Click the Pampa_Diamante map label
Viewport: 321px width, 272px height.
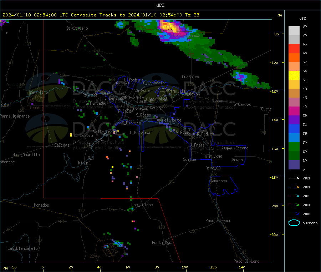pyautogui.click(x=15, y=116)
